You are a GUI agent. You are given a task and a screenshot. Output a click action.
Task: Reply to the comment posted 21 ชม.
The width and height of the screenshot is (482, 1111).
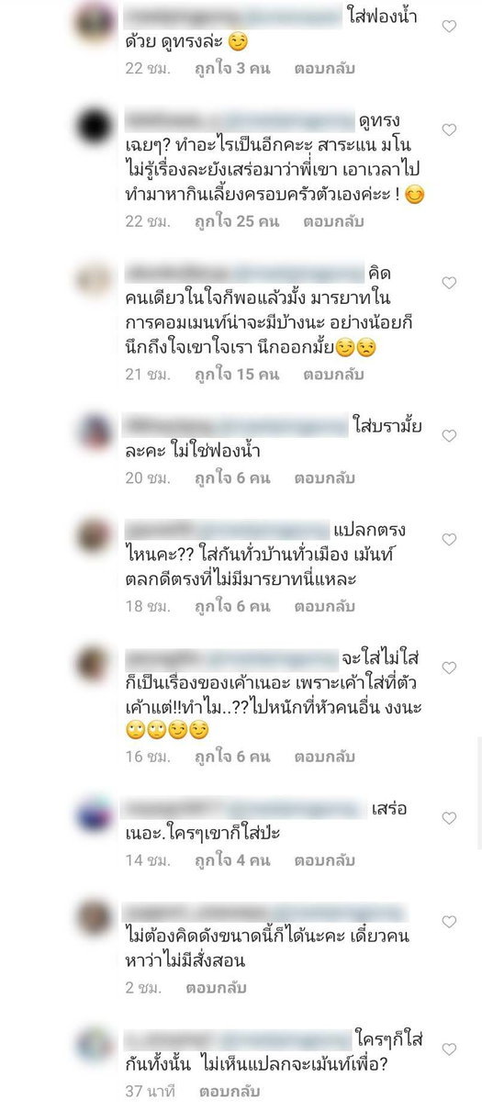click(324, 374)
